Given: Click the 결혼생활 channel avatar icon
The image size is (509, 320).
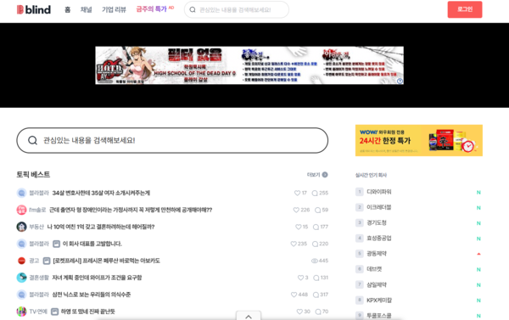Looking at the screenshot, I should tap(21, 278).
